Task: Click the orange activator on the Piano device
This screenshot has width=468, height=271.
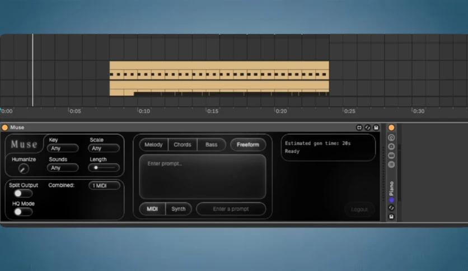Action: (x=391, y=128)
